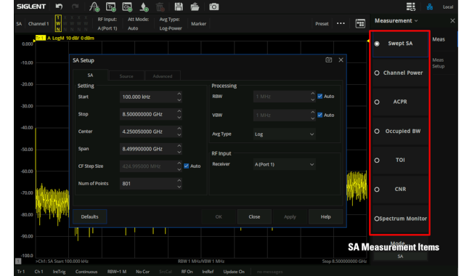Viewport: 472px width, 276px height.
Task: Click the save floppy disk icon
Action: [x=179, y=7]
